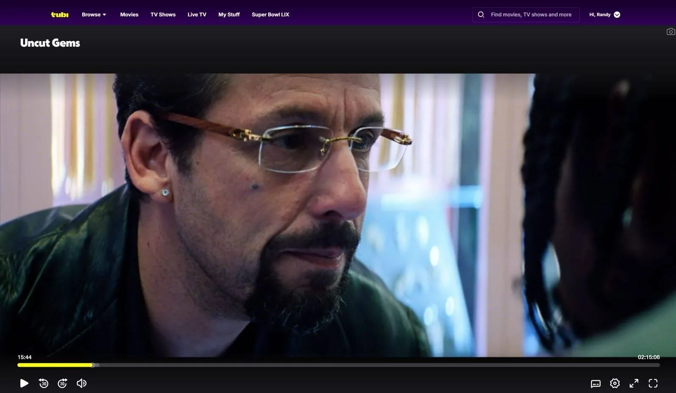676x393 pixels.
Task: Click the camera screenshot icon
Action: [670, 32]
